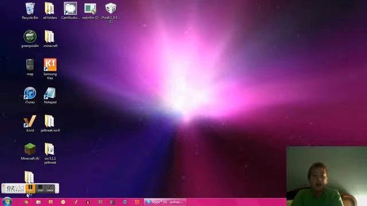Click the webcam video overlay
367x206 pixels.
327,176
